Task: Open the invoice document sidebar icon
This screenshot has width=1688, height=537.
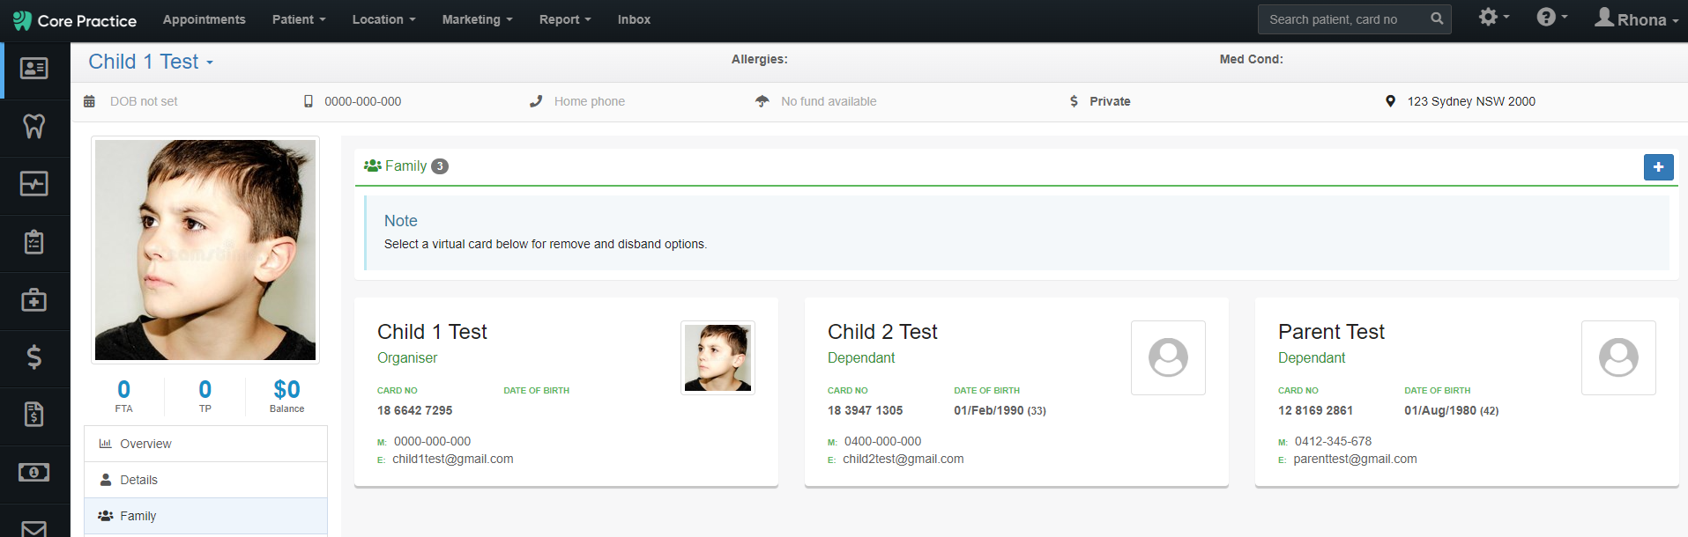Action: pos(34,415)
